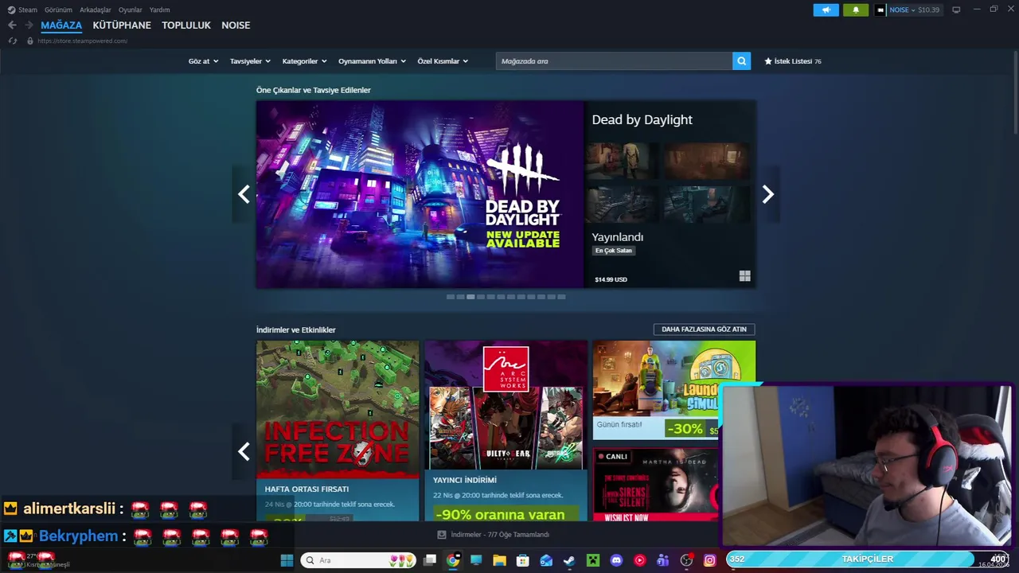The height and width of the screenshot is (573, 1019).
Task: Open İndirmeler downloads status bar
Action: [x=494, y=535]
